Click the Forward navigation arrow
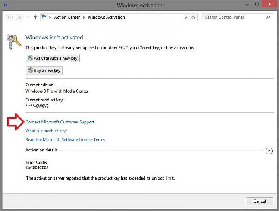The image size is (279, 211). (x=19, y=17)
